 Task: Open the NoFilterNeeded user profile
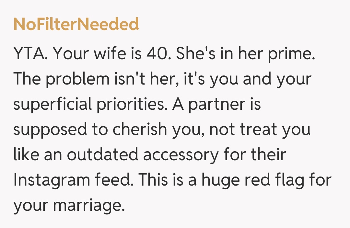click(x=76, y=25)
